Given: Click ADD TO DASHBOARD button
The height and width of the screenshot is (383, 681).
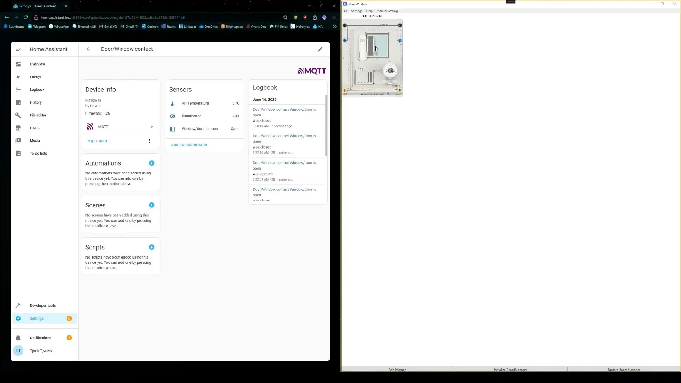Looking at the screenshot, I should tap(189, 145).
